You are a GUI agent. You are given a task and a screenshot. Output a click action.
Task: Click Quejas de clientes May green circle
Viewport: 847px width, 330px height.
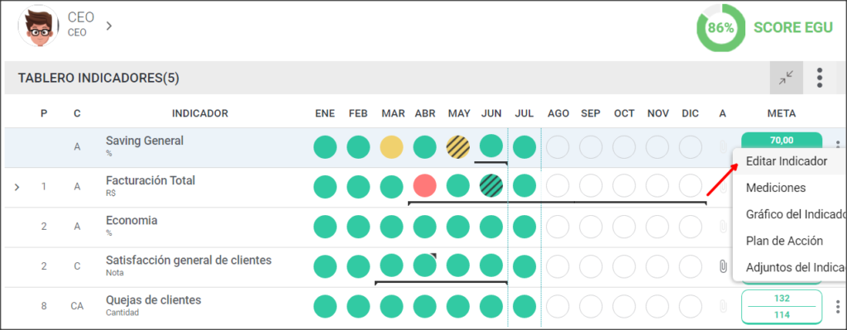[x=458, y=307]
